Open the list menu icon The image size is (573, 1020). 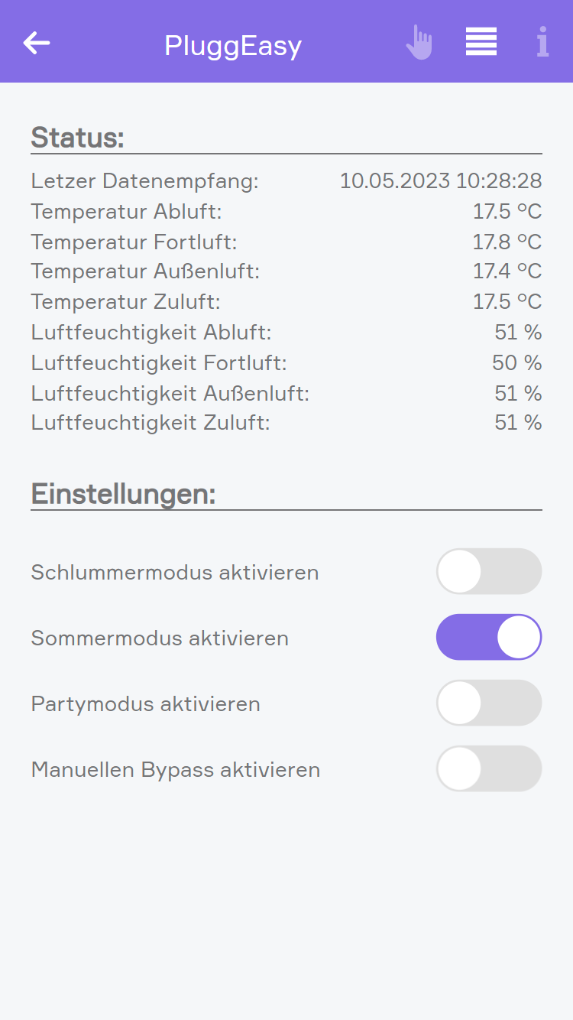[481, 42]
